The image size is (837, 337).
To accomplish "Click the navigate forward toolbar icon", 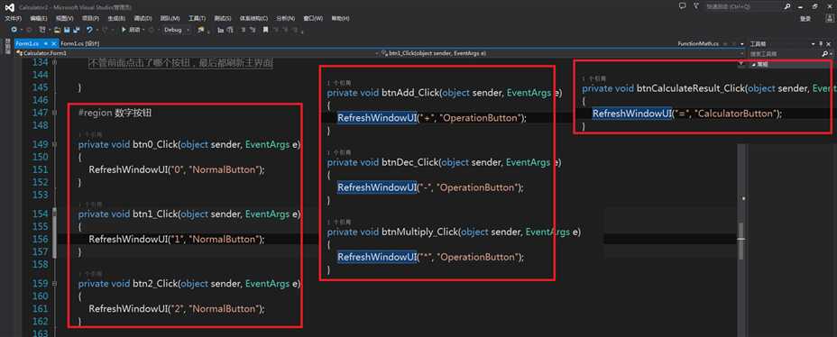I will tap(29, 30).
